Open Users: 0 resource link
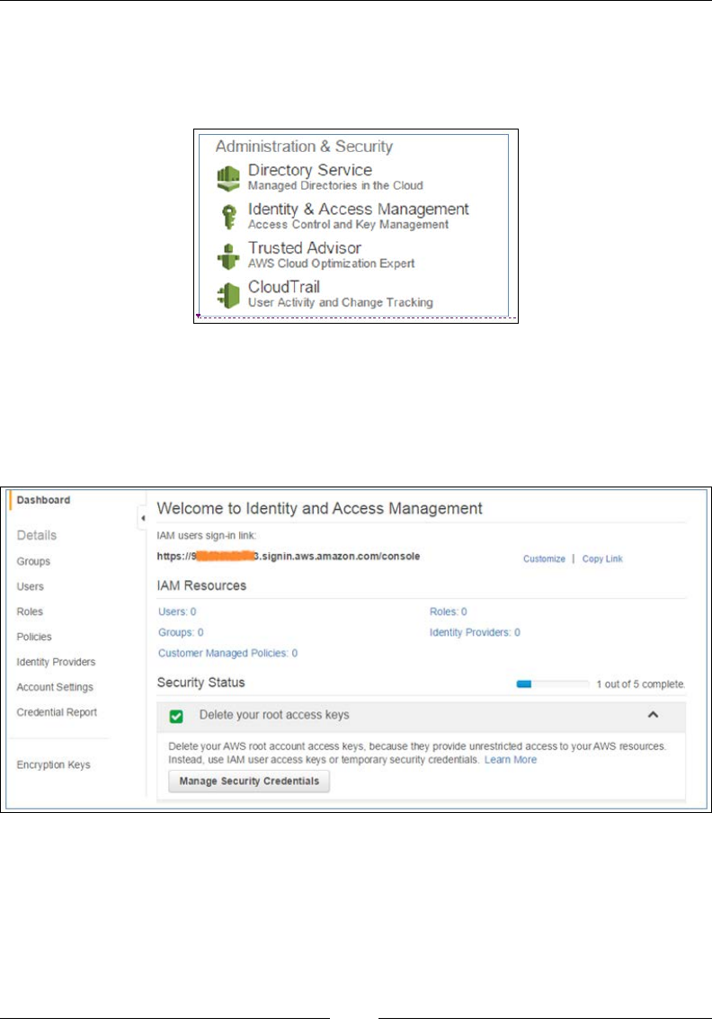 click(x=177, y=612)
